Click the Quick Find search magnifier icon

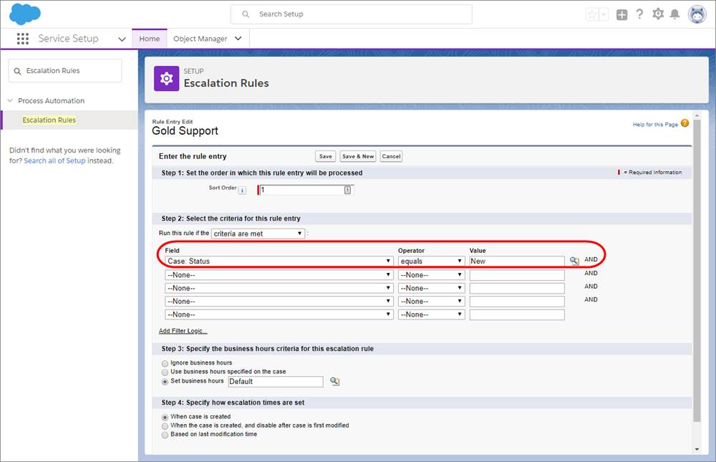click(x=17, y=71)
